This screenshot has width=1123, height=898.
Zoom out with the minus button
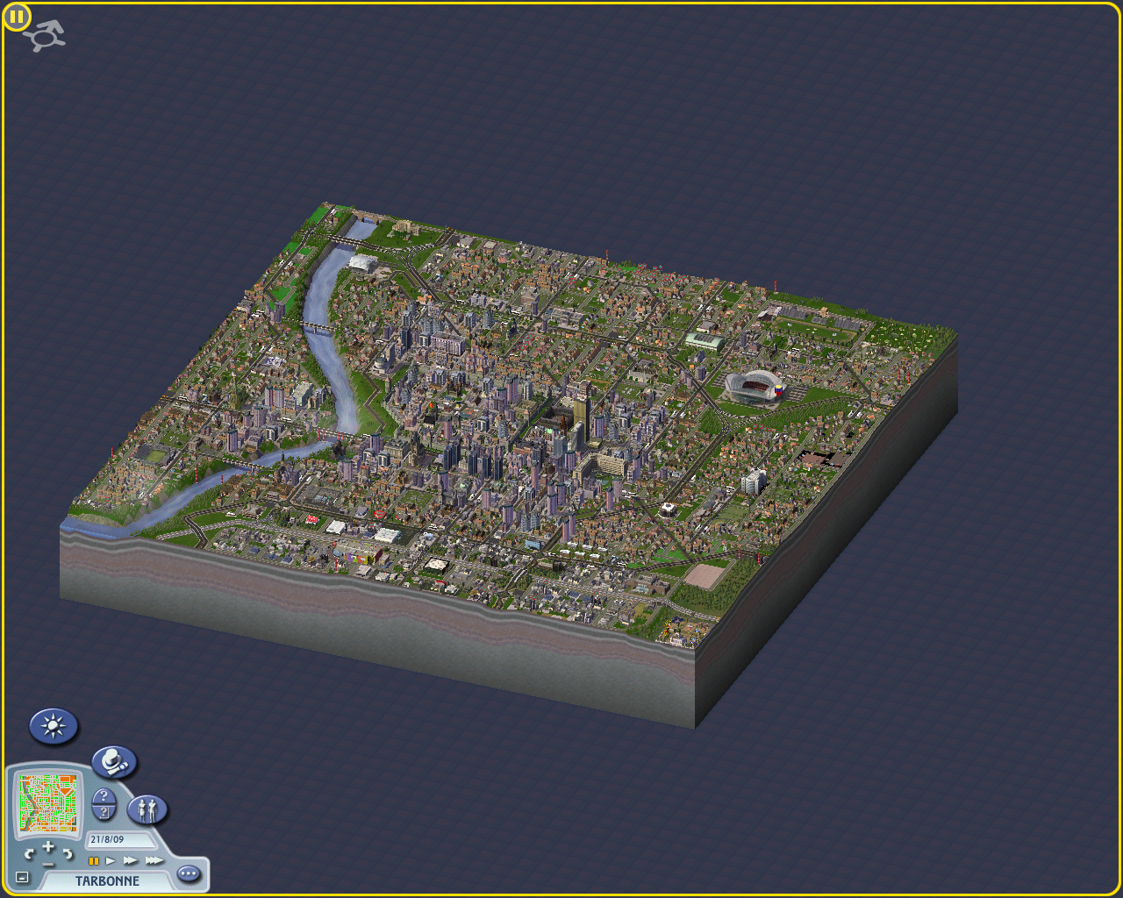(48, 863)
